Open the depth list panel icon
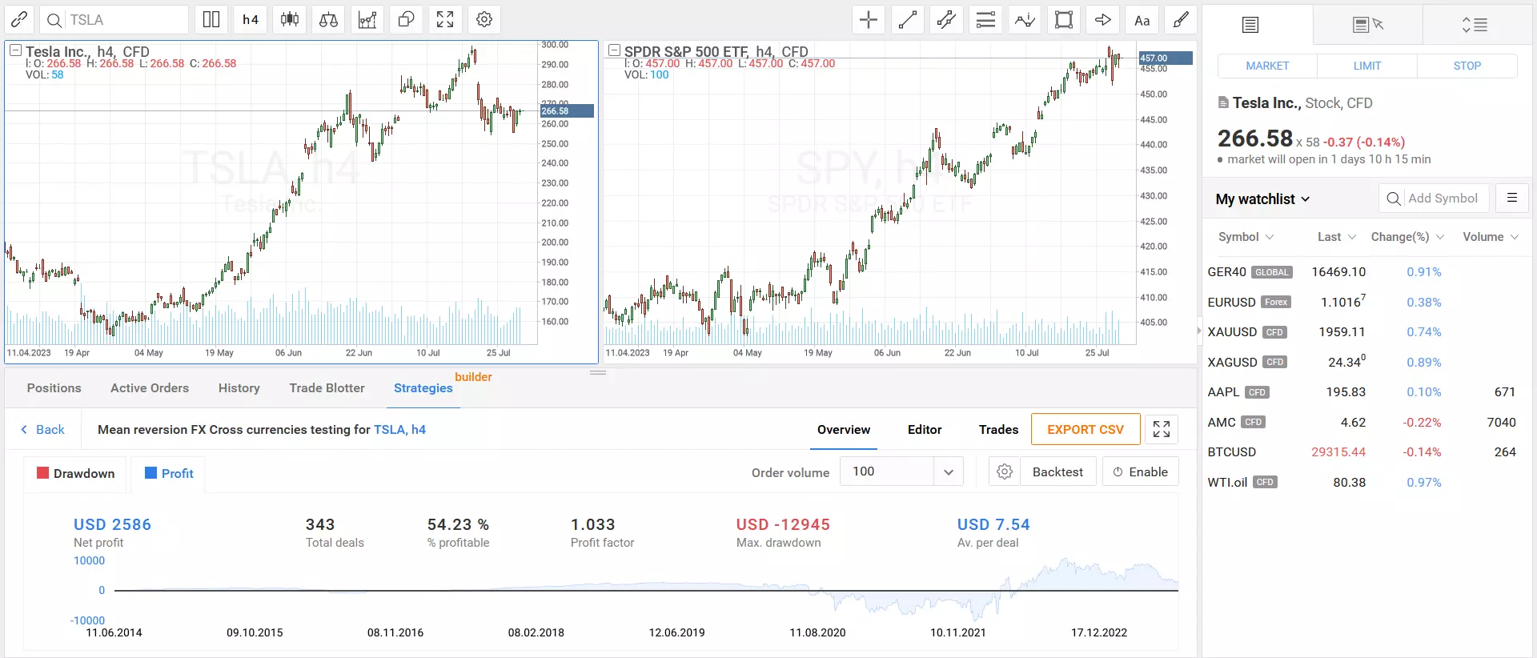1537x658 pixels. [1475, 25]
